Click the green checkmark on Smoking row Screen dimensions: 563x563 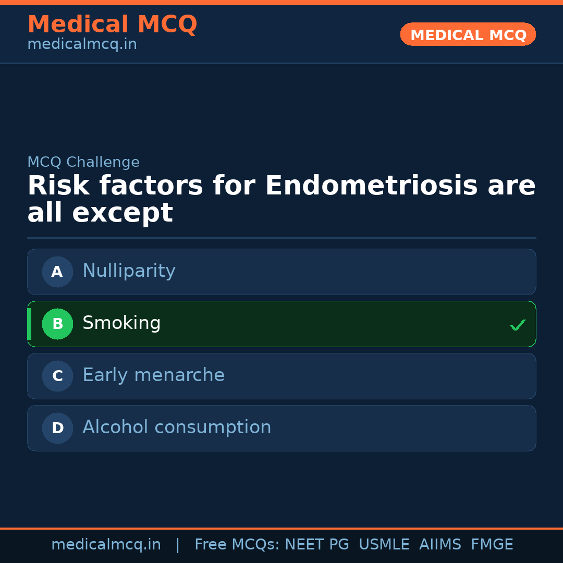click(517, 325)
